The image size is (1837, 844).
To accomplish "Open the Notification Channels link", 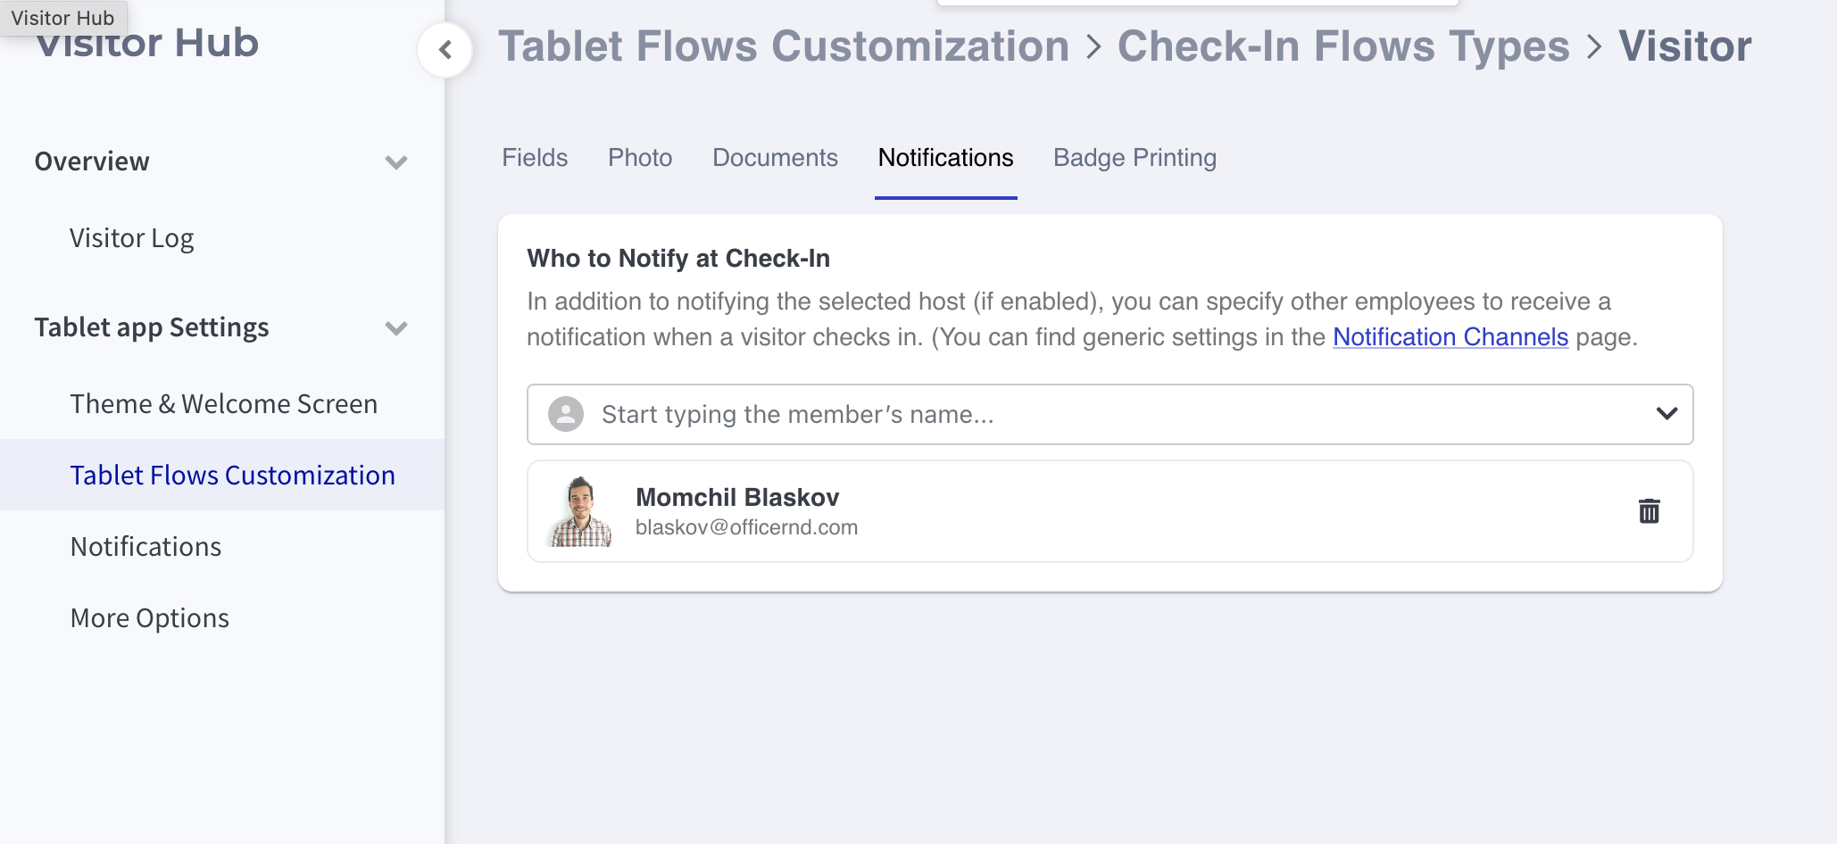I will click(1450, 337).
